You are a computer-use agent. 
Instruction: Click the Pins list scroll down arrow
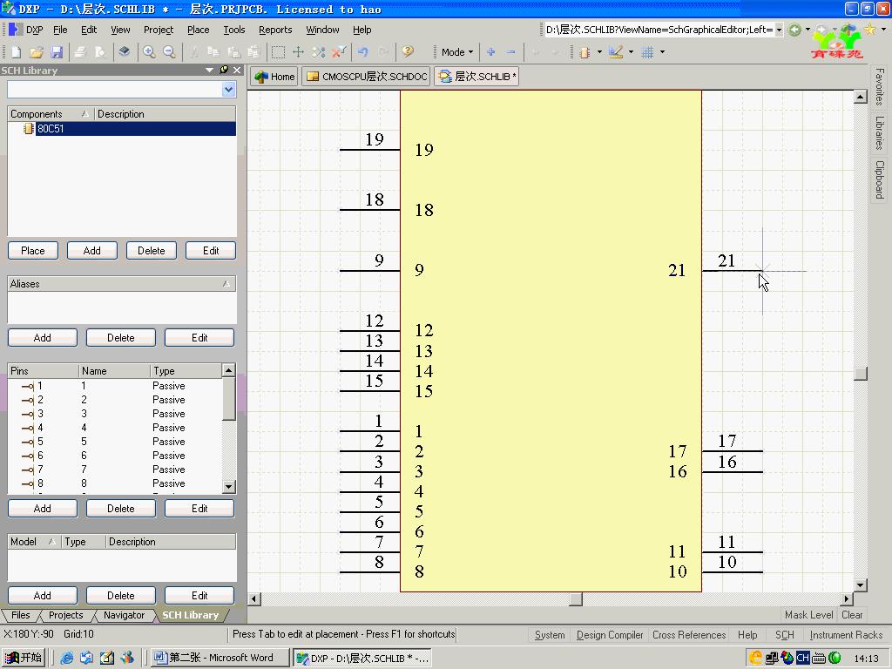point(229,486)
